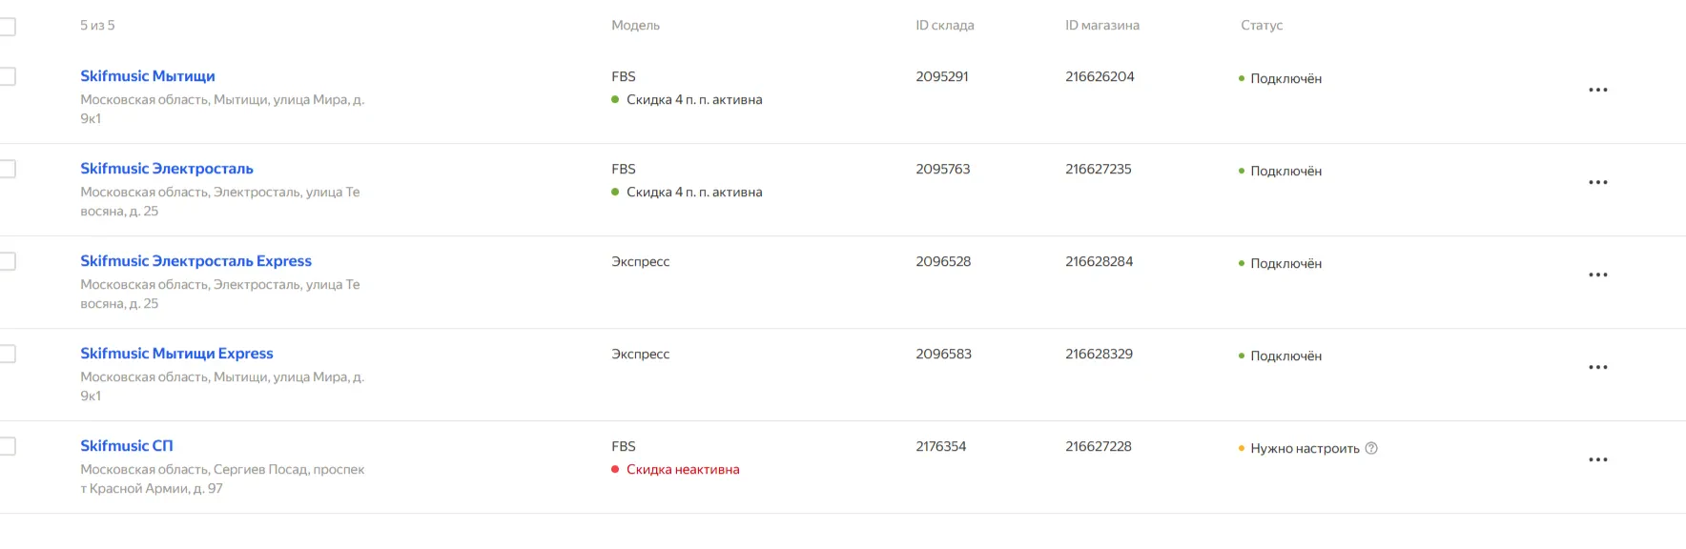Select the Skifmusic Электросталь row checkbox
The image size is (1686, 549).
[x=8, y=169]
